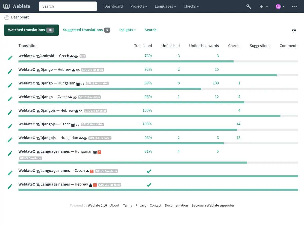Click the pencil icon for Django Hungarian row

pos(10,85)
